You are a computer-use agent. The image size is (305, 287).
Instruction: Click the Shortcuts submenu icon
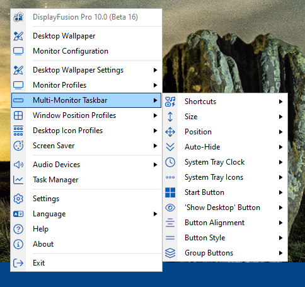[170, 102]
